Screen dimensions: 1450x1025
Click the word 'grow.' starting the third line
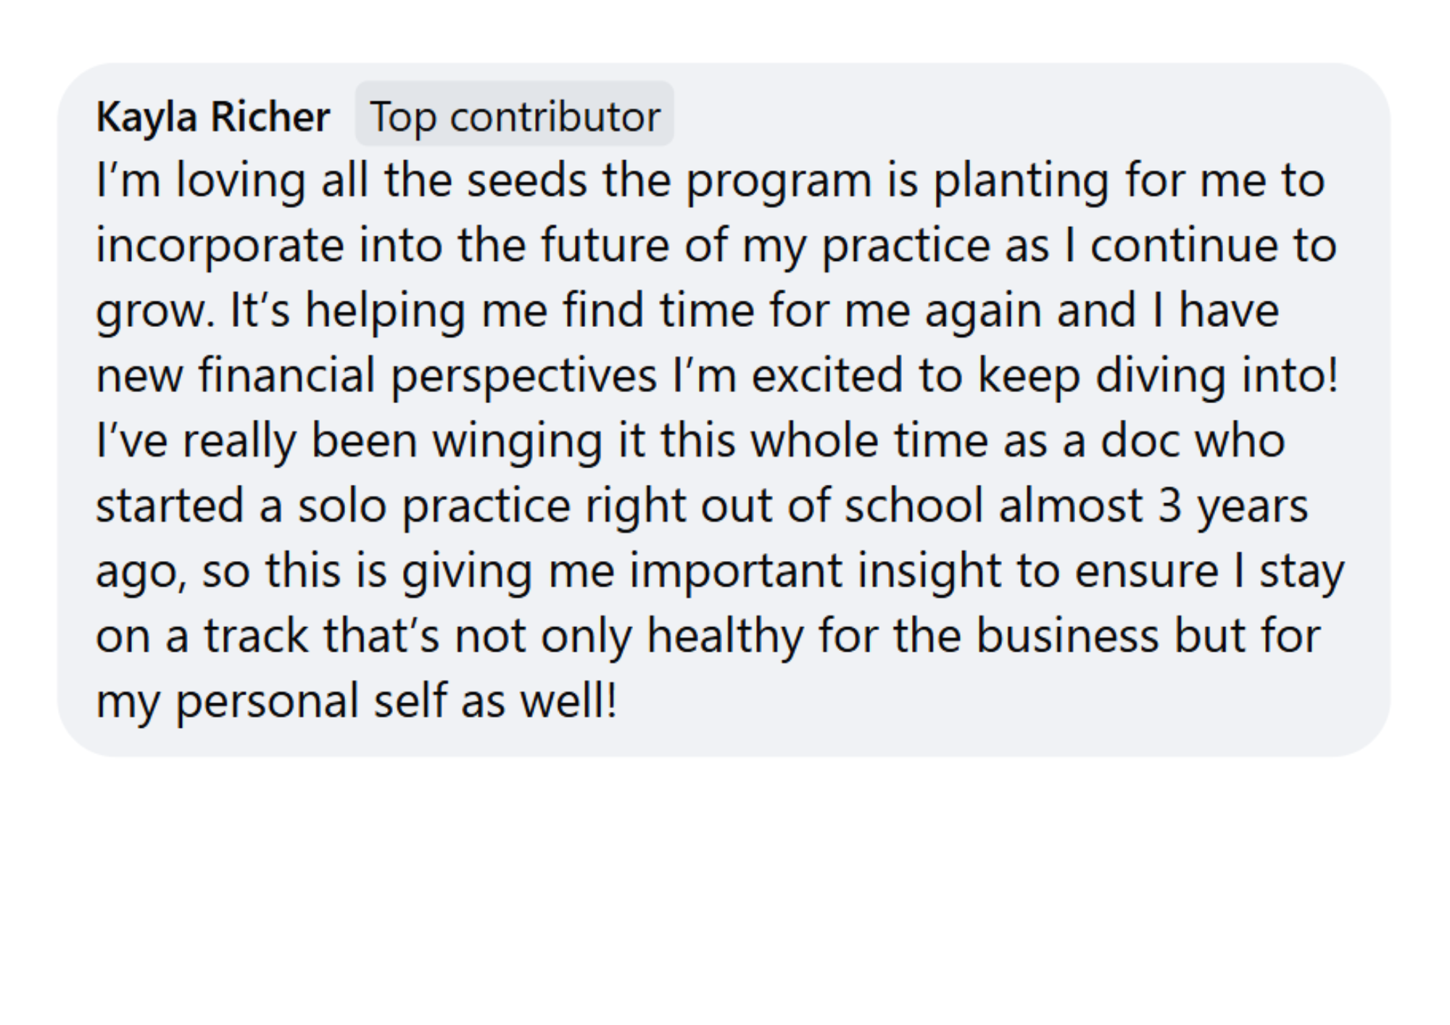[155, 310]
